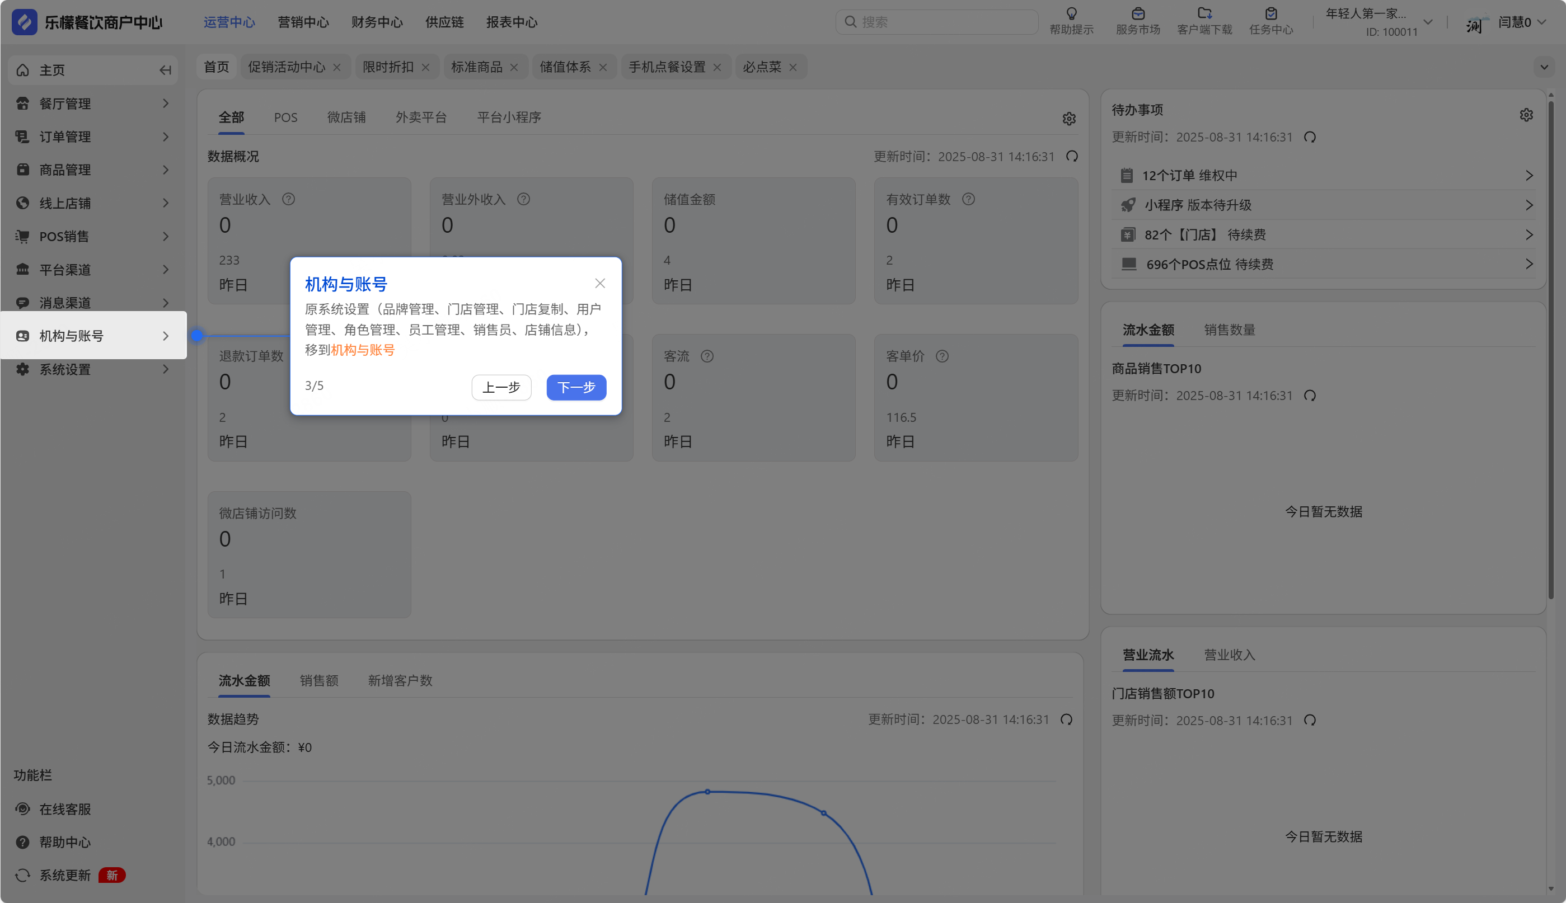
Task: Click the help icon next to 客单价
Action: pos(942,356)
